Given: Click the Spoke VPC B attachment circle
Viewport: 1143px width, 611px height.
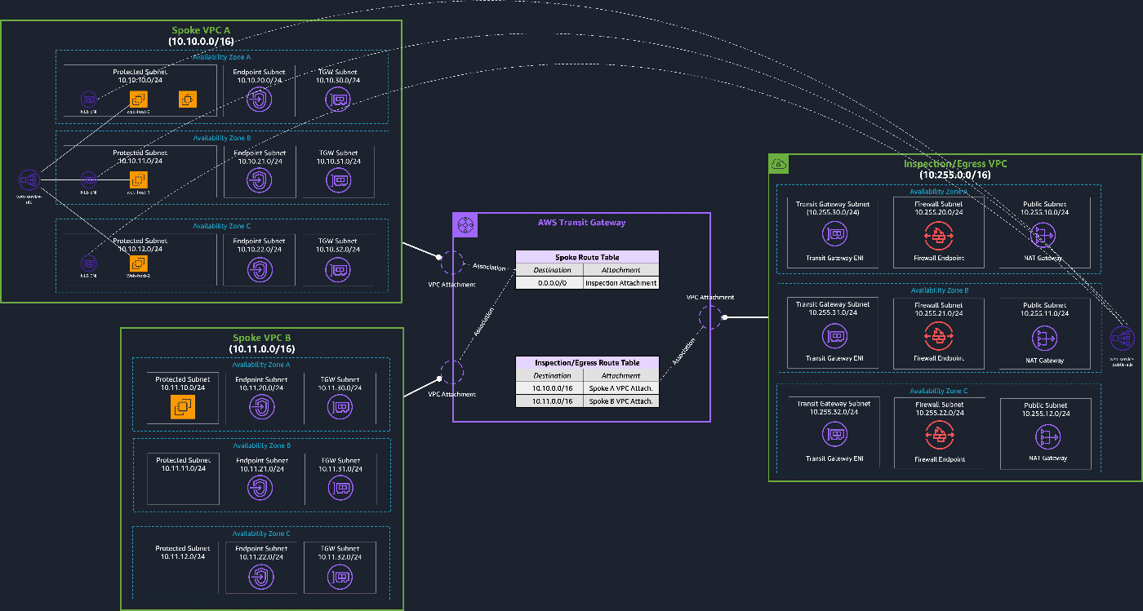Looking at the screenshot, I should pos(451,372).
